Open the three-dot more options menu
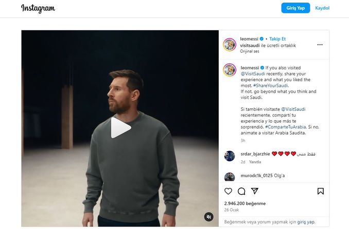The height and width of the screenshot is (229, 349). pyautogui.click(x=320, y=45)
